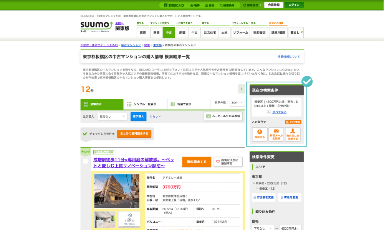Click the blue 並び替え button
Viewport: 384px width, 230px height.
click(x=138, y=117)
